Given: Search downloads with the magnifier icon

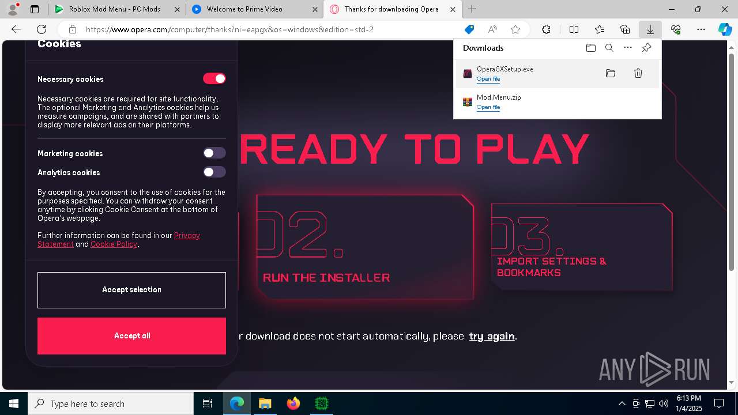Looking at the screenshot, I should click(x=609, y=48).
